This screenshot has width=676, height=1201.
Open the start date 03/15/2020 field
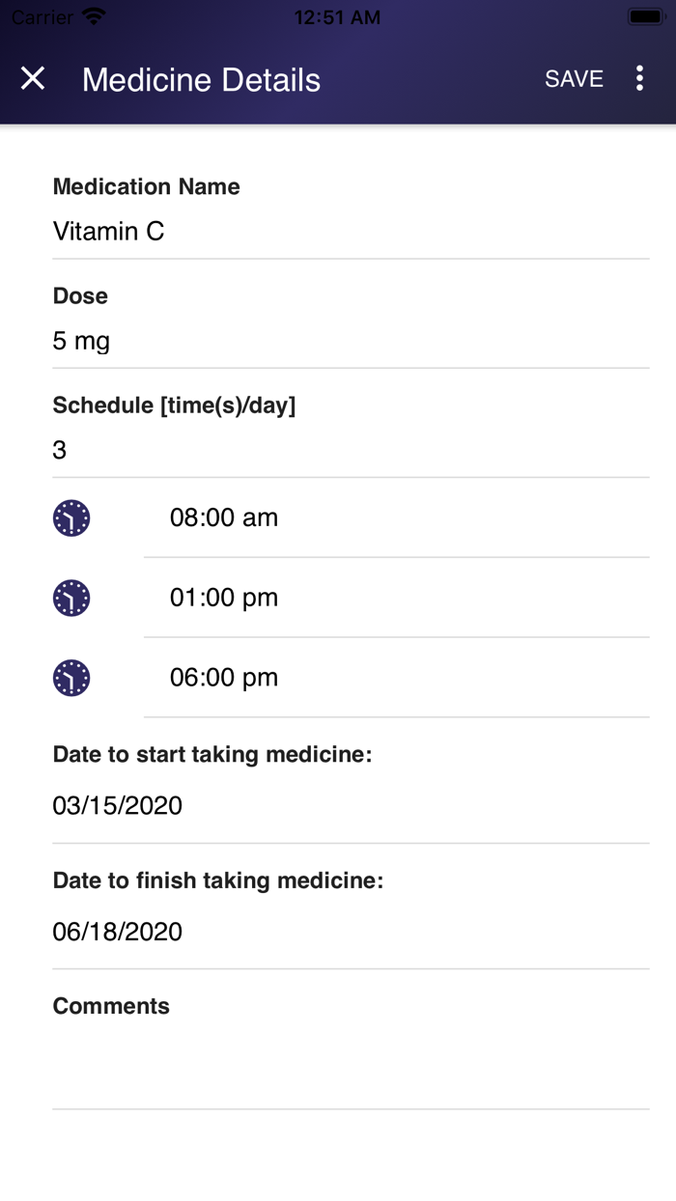pyautogui.click(x=118, y=805)
